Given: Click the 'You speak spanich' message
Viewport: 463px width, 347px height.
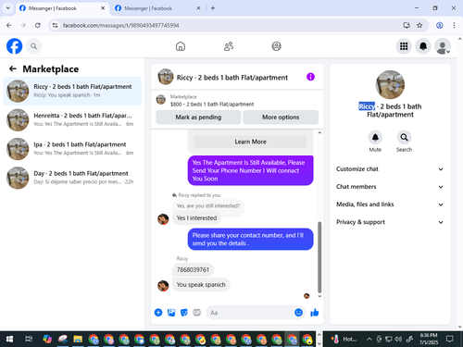Looking at the screenshot, I should click(x=201, y=285).
